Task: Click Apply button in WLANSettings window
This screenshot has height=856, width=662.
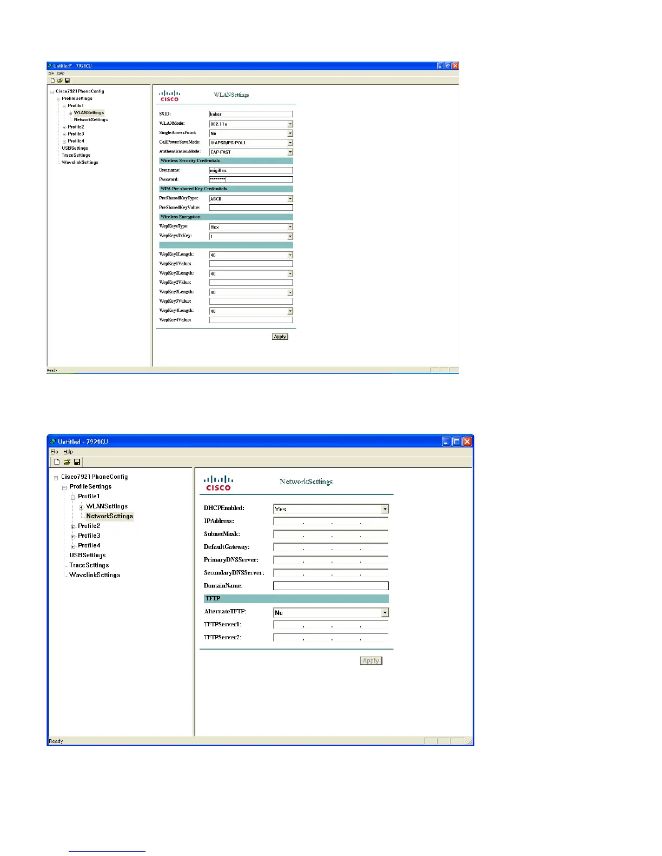Action: click(x=280, y=337)
